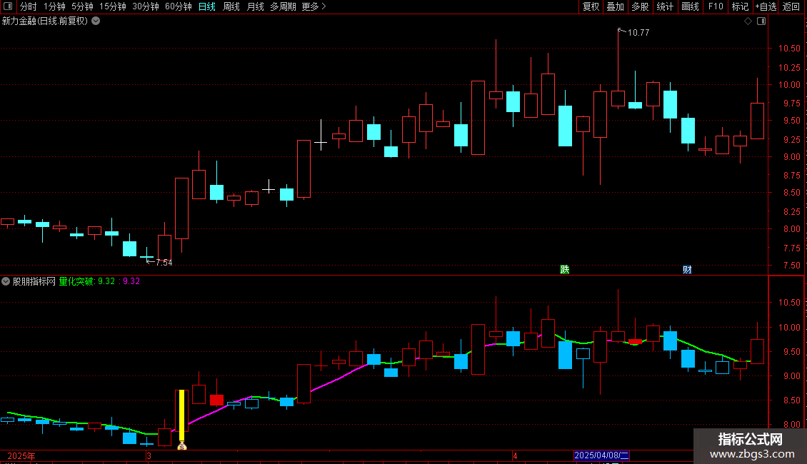807x464 pixels.
Task: Click the 复权 button
Action: click(x=591, y=6)
